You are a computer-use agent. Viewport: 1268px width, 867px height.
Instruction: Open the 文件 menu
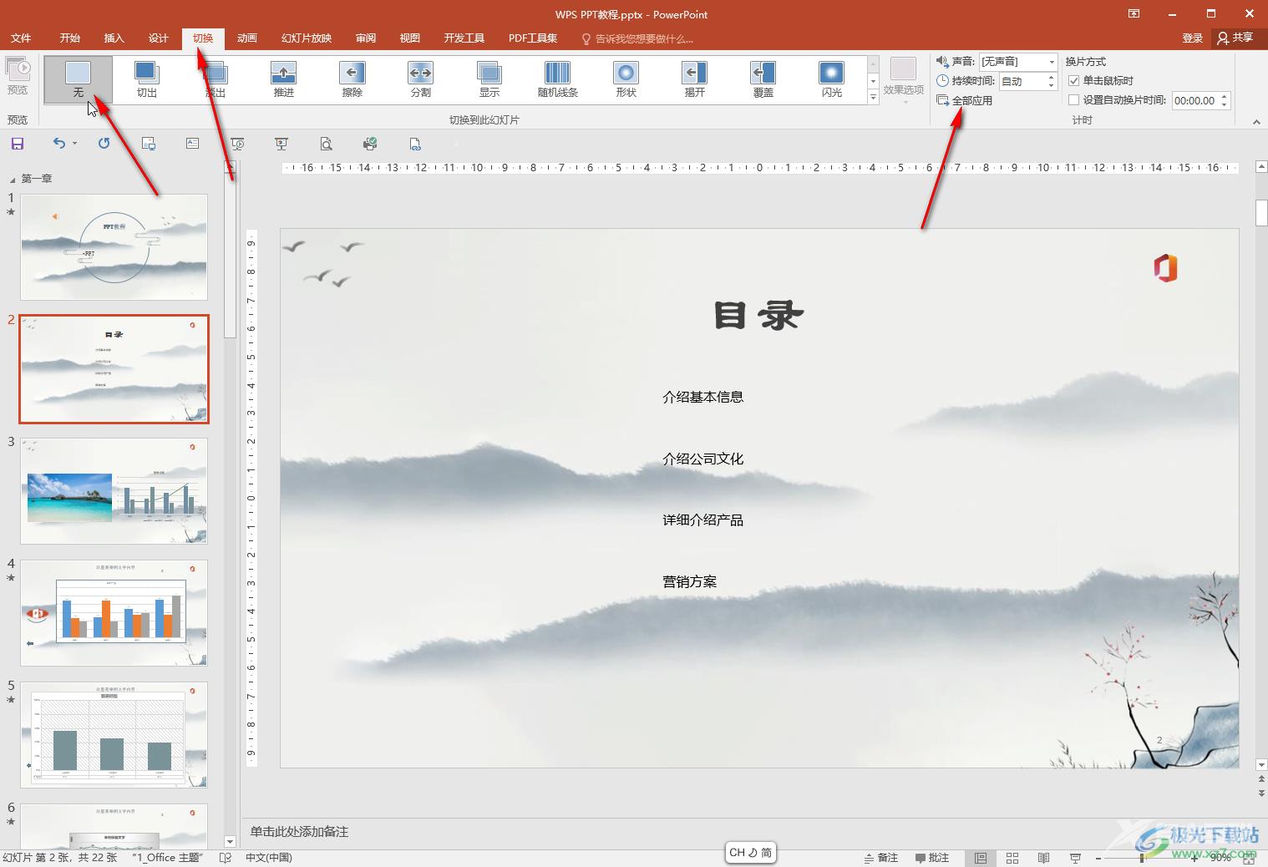[21, 38]
